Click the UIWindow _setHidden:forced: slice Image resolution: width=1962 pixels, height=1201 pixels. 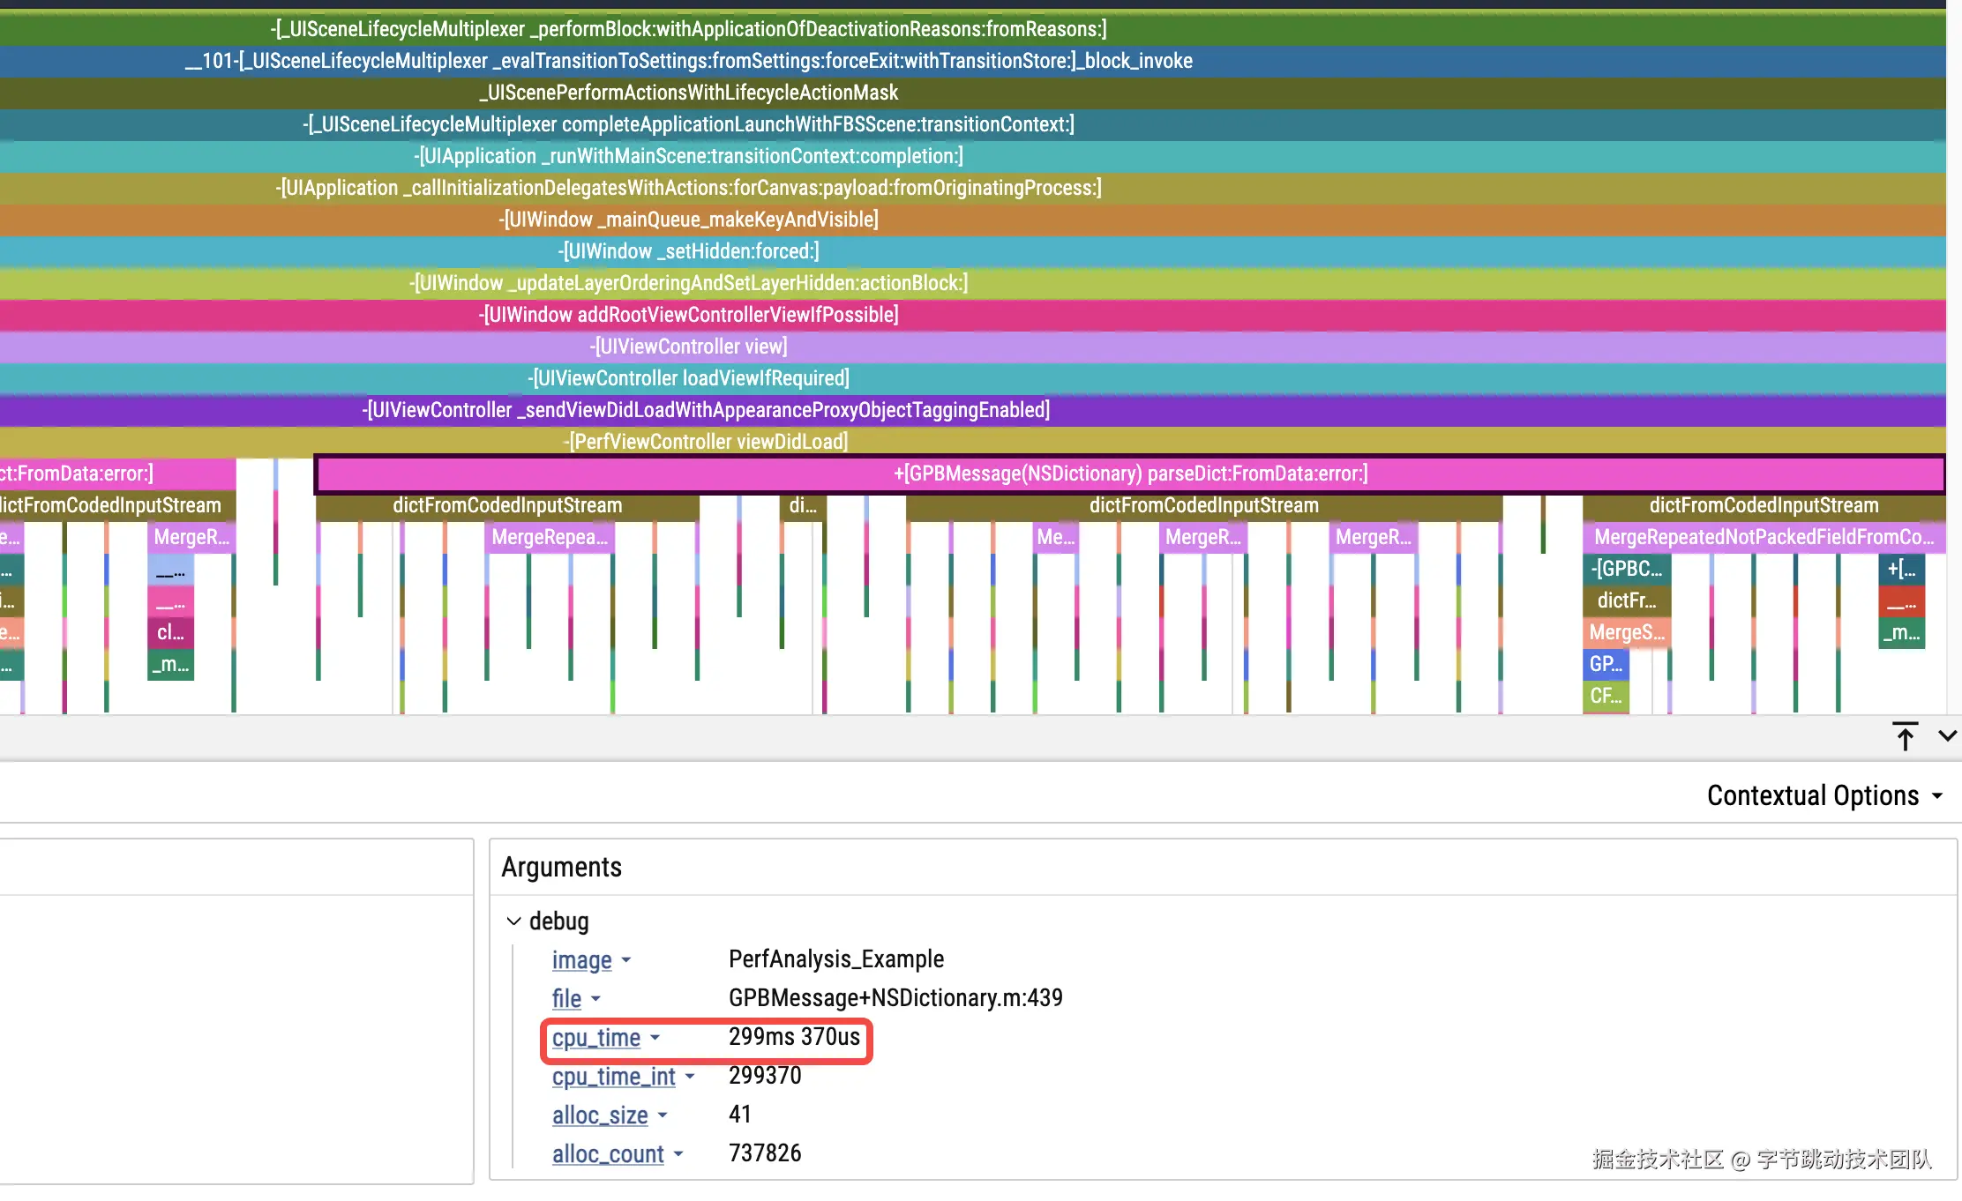(x=688, y=251)
